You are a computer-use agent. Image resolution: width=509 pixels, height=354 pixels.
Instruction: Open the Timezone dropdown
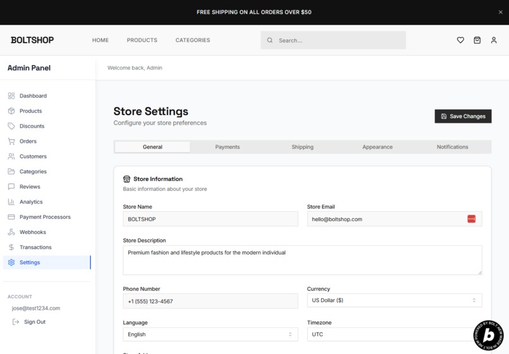[395, 334]
